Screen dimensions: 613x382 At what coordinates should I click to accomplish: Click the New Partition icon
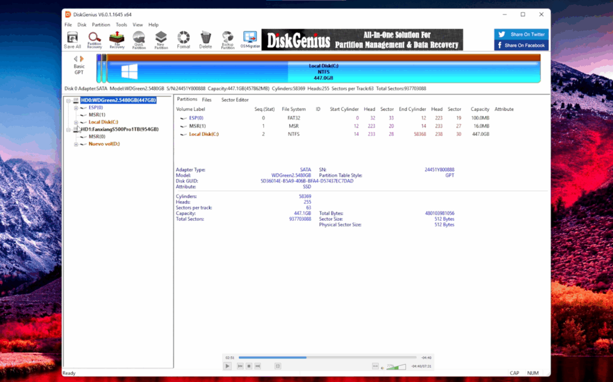(x=161, y=40)
